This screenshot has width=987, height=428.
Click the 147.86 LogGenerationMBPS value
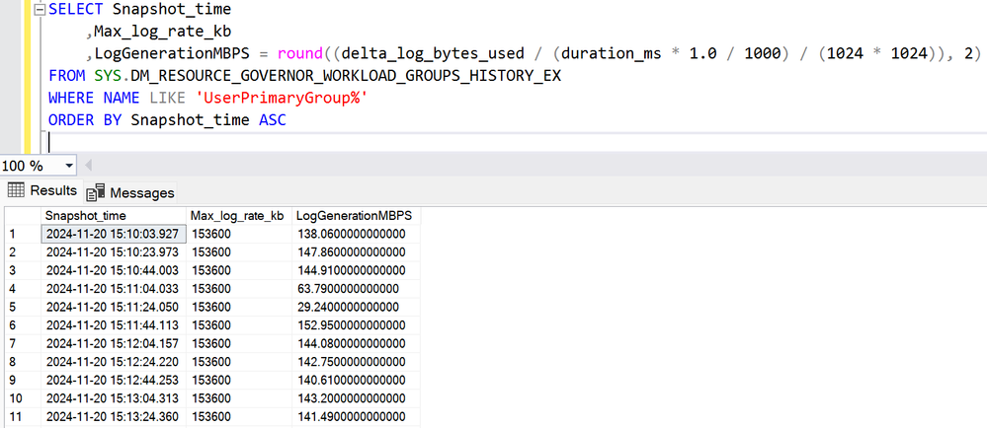tap(356, 252)
